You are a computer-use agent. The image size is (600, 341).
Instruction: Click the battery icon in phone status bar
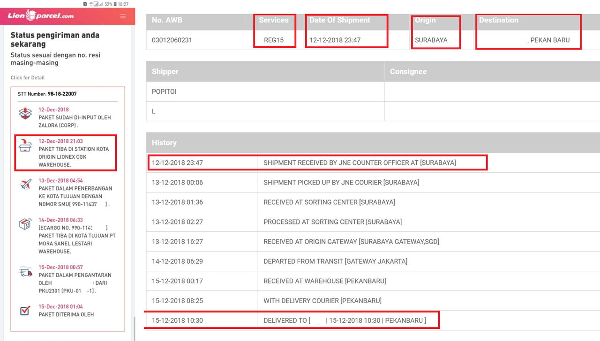[116, 4]
